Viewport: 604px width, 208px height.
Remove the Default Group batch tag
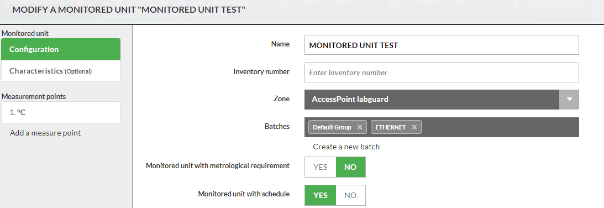click(x=359, y=127)
